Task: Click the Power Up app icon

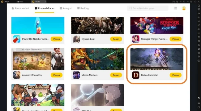Action: (17, 39)
